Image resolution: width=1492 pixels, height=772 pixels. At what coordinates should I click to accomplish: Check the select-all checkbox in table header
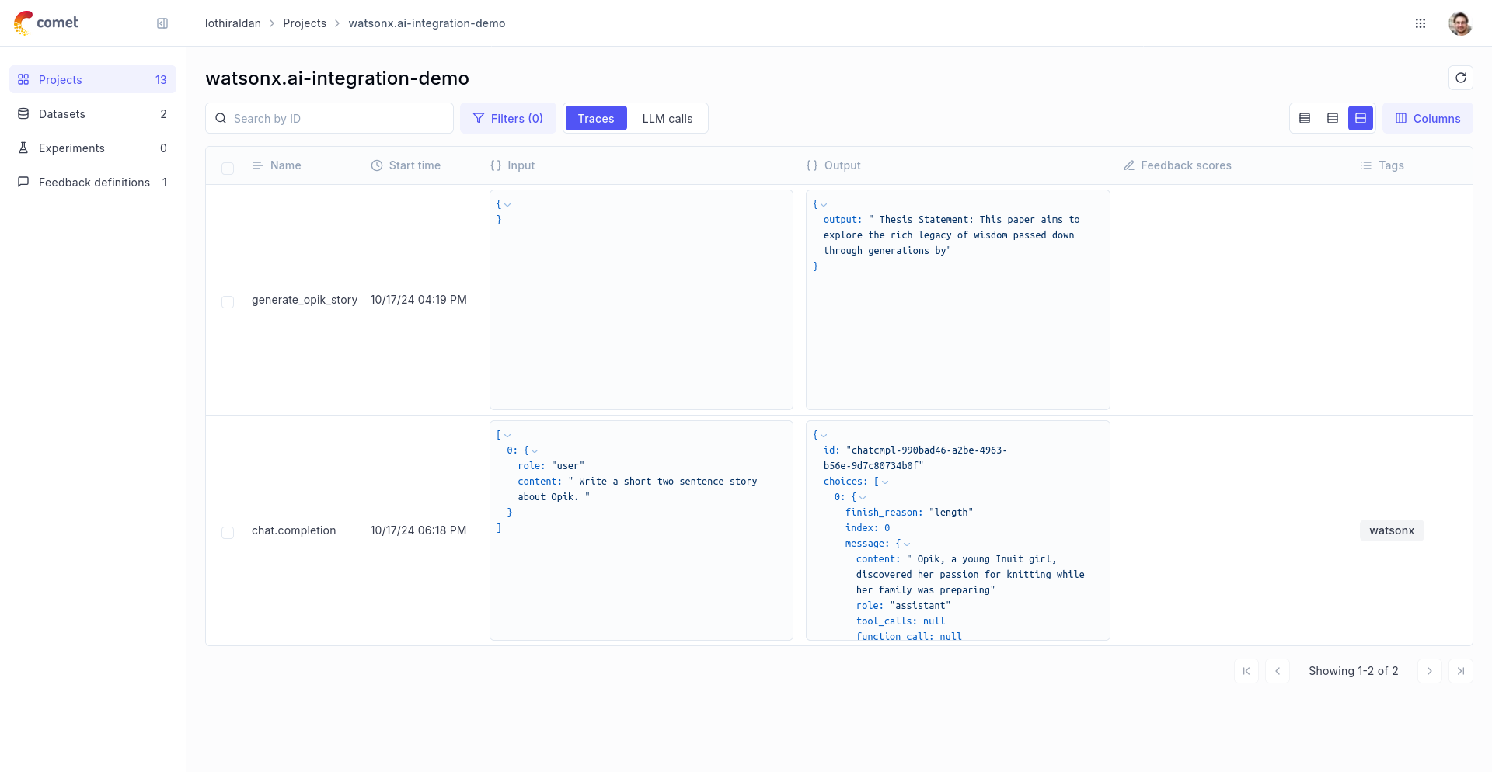(x=228, y=169)
